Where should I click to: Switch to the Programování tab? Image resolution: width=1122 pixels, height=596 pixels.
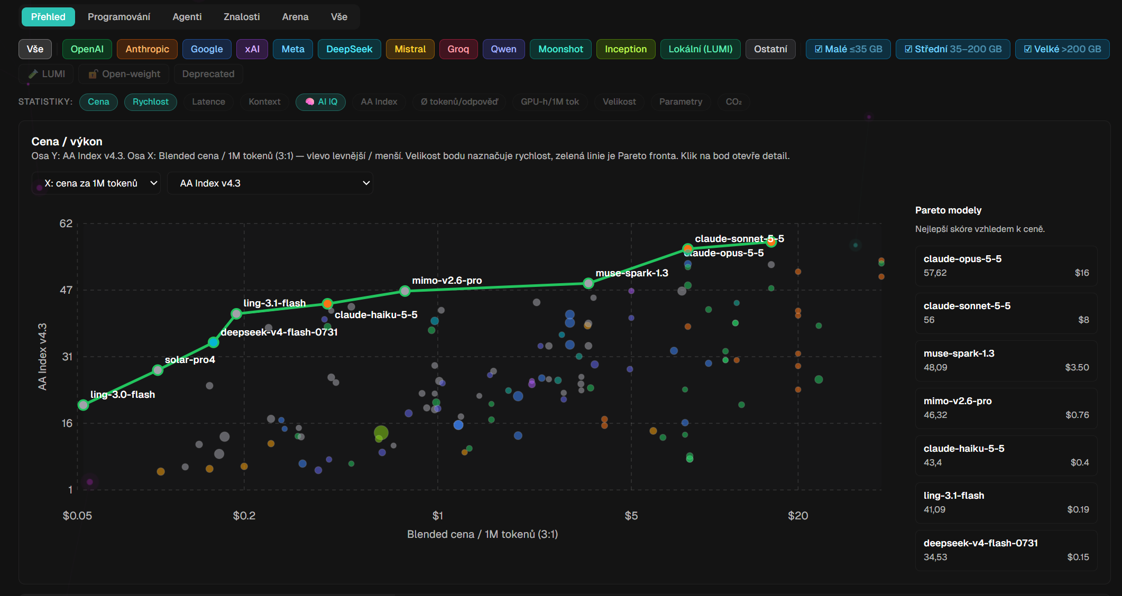tap(119, 17)
